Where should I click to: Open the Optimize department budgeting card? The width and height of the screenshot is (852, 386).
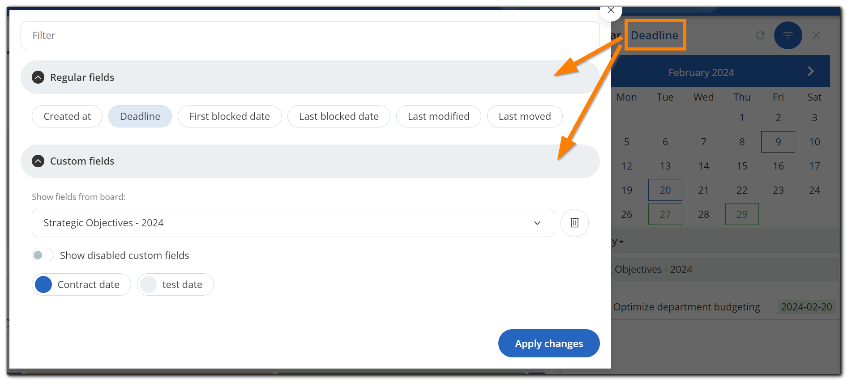686,307
